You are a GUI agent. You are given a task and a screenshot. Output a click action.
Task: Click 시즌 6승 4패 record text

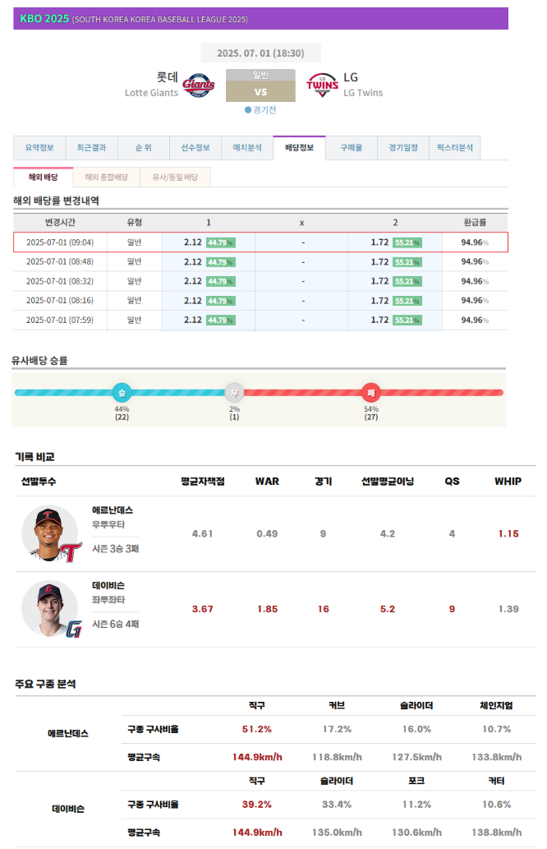click(115, 624)
